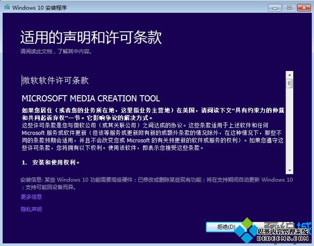314x246 pixels.
Task: Click the Windows 10 setup title icon
Action: coord(7,7)
